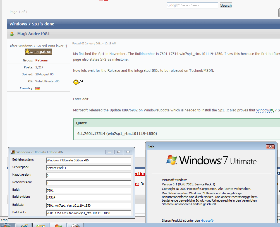The height and width of the screenshot is (227, 280).
Task: Click the Google Custom Search input field
Action: tap(192, 5)
